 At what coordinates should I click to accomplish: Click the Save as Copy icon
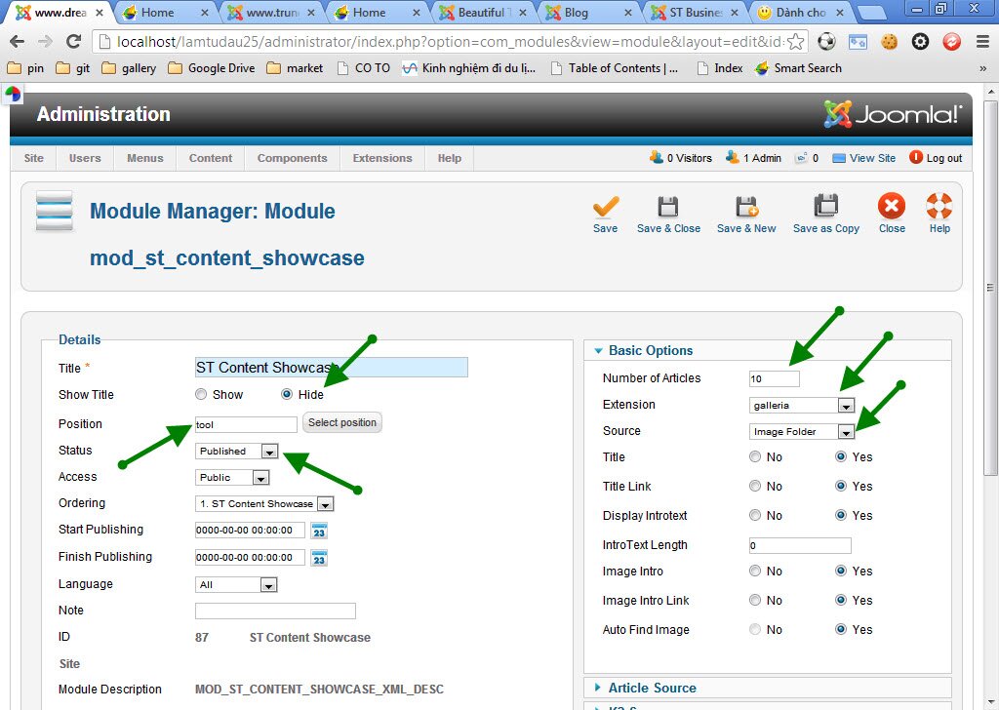click(x=826, y=207)
